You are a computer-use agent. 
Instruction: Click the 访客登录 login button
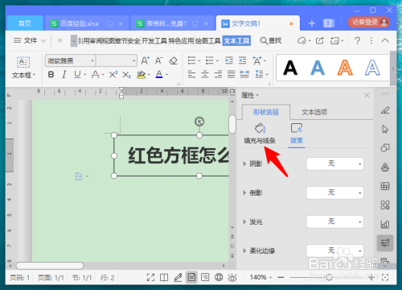(x=369, y=23)
